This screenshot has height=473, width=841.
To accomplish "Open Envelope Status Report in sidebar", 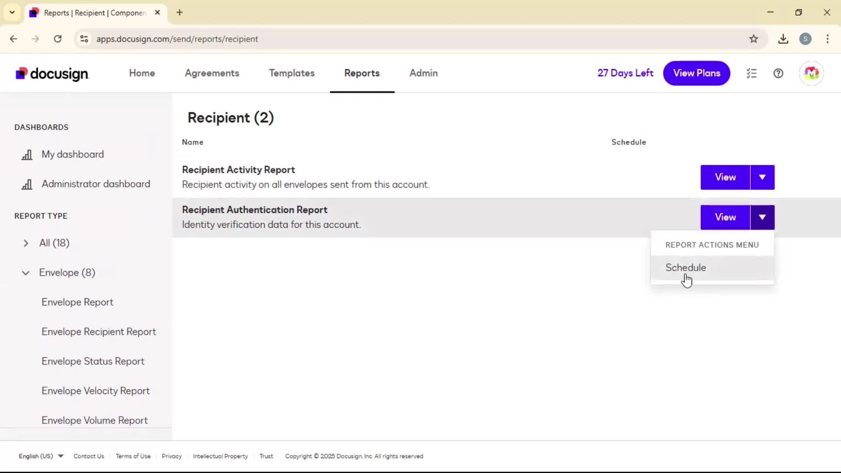I will tap(93, 361).
